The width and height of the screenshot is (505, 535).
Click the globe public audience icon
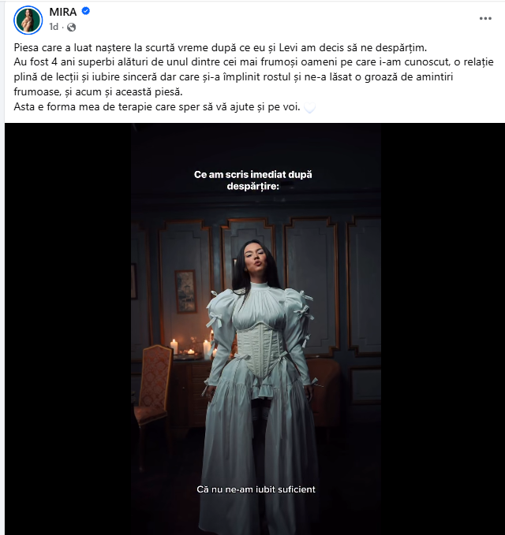(x=72, y=27)
